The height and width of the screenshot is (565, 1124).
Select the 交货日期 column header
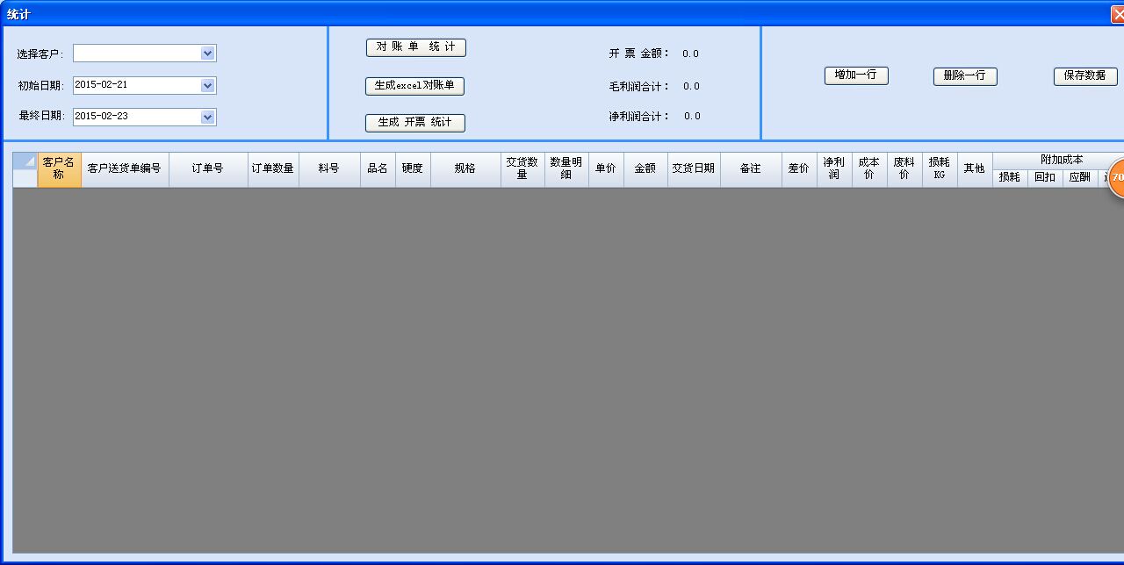(x=694, y=168)
